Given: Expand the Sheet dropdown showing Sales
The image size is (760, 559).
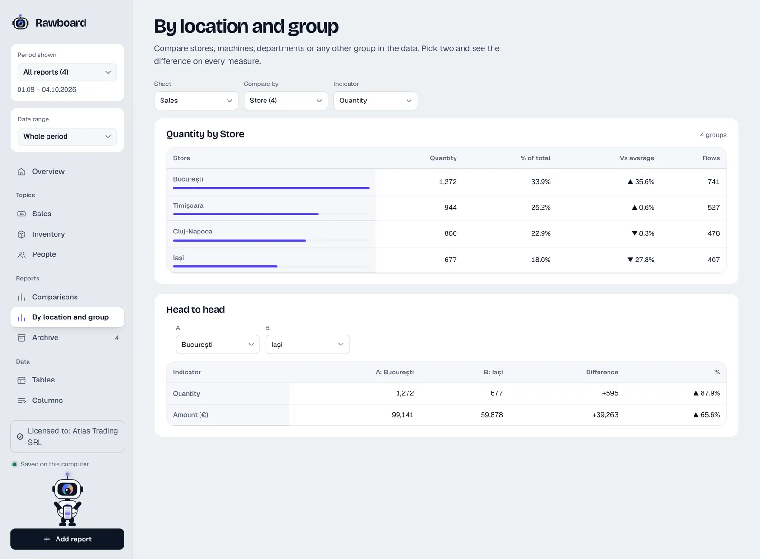Looking at the screenshot, I should (x=196, y=101).
